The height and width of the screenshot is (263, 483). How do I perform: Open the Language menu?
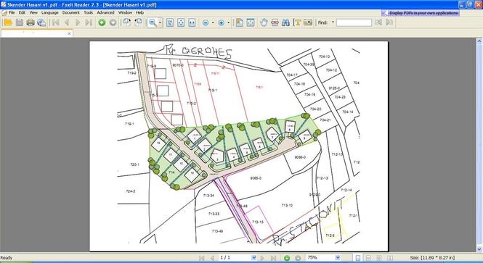[x=50, y=12]
